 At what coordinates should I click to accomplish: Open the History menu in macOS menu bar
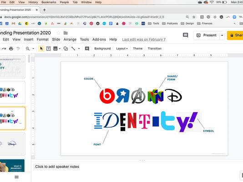pos(33,2)
